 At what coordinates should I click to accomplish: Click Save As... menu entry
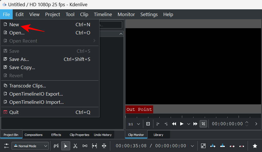click(x=19, y=59)
